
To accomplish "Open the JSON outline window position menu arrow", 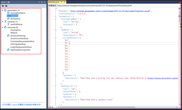I will pos(39,2).
